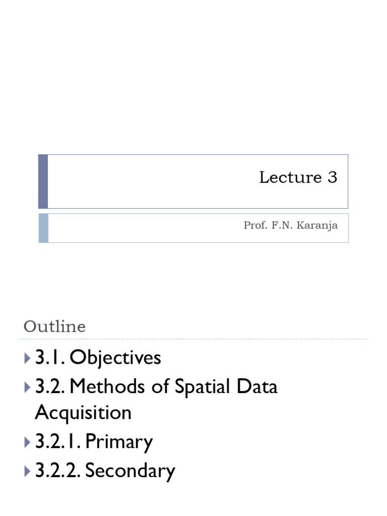Click the bullet arrow beside 3.2.2. Secondary
Screen dimensions: 387x516
click(x=27, y=471)
